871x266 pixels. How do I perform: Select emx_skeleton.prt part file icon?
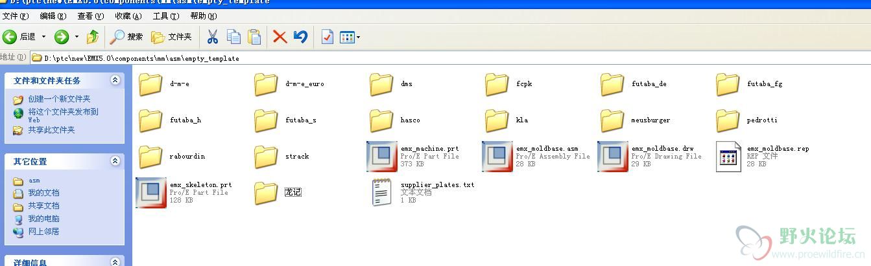pyautogui.click(x=151, y=193)
